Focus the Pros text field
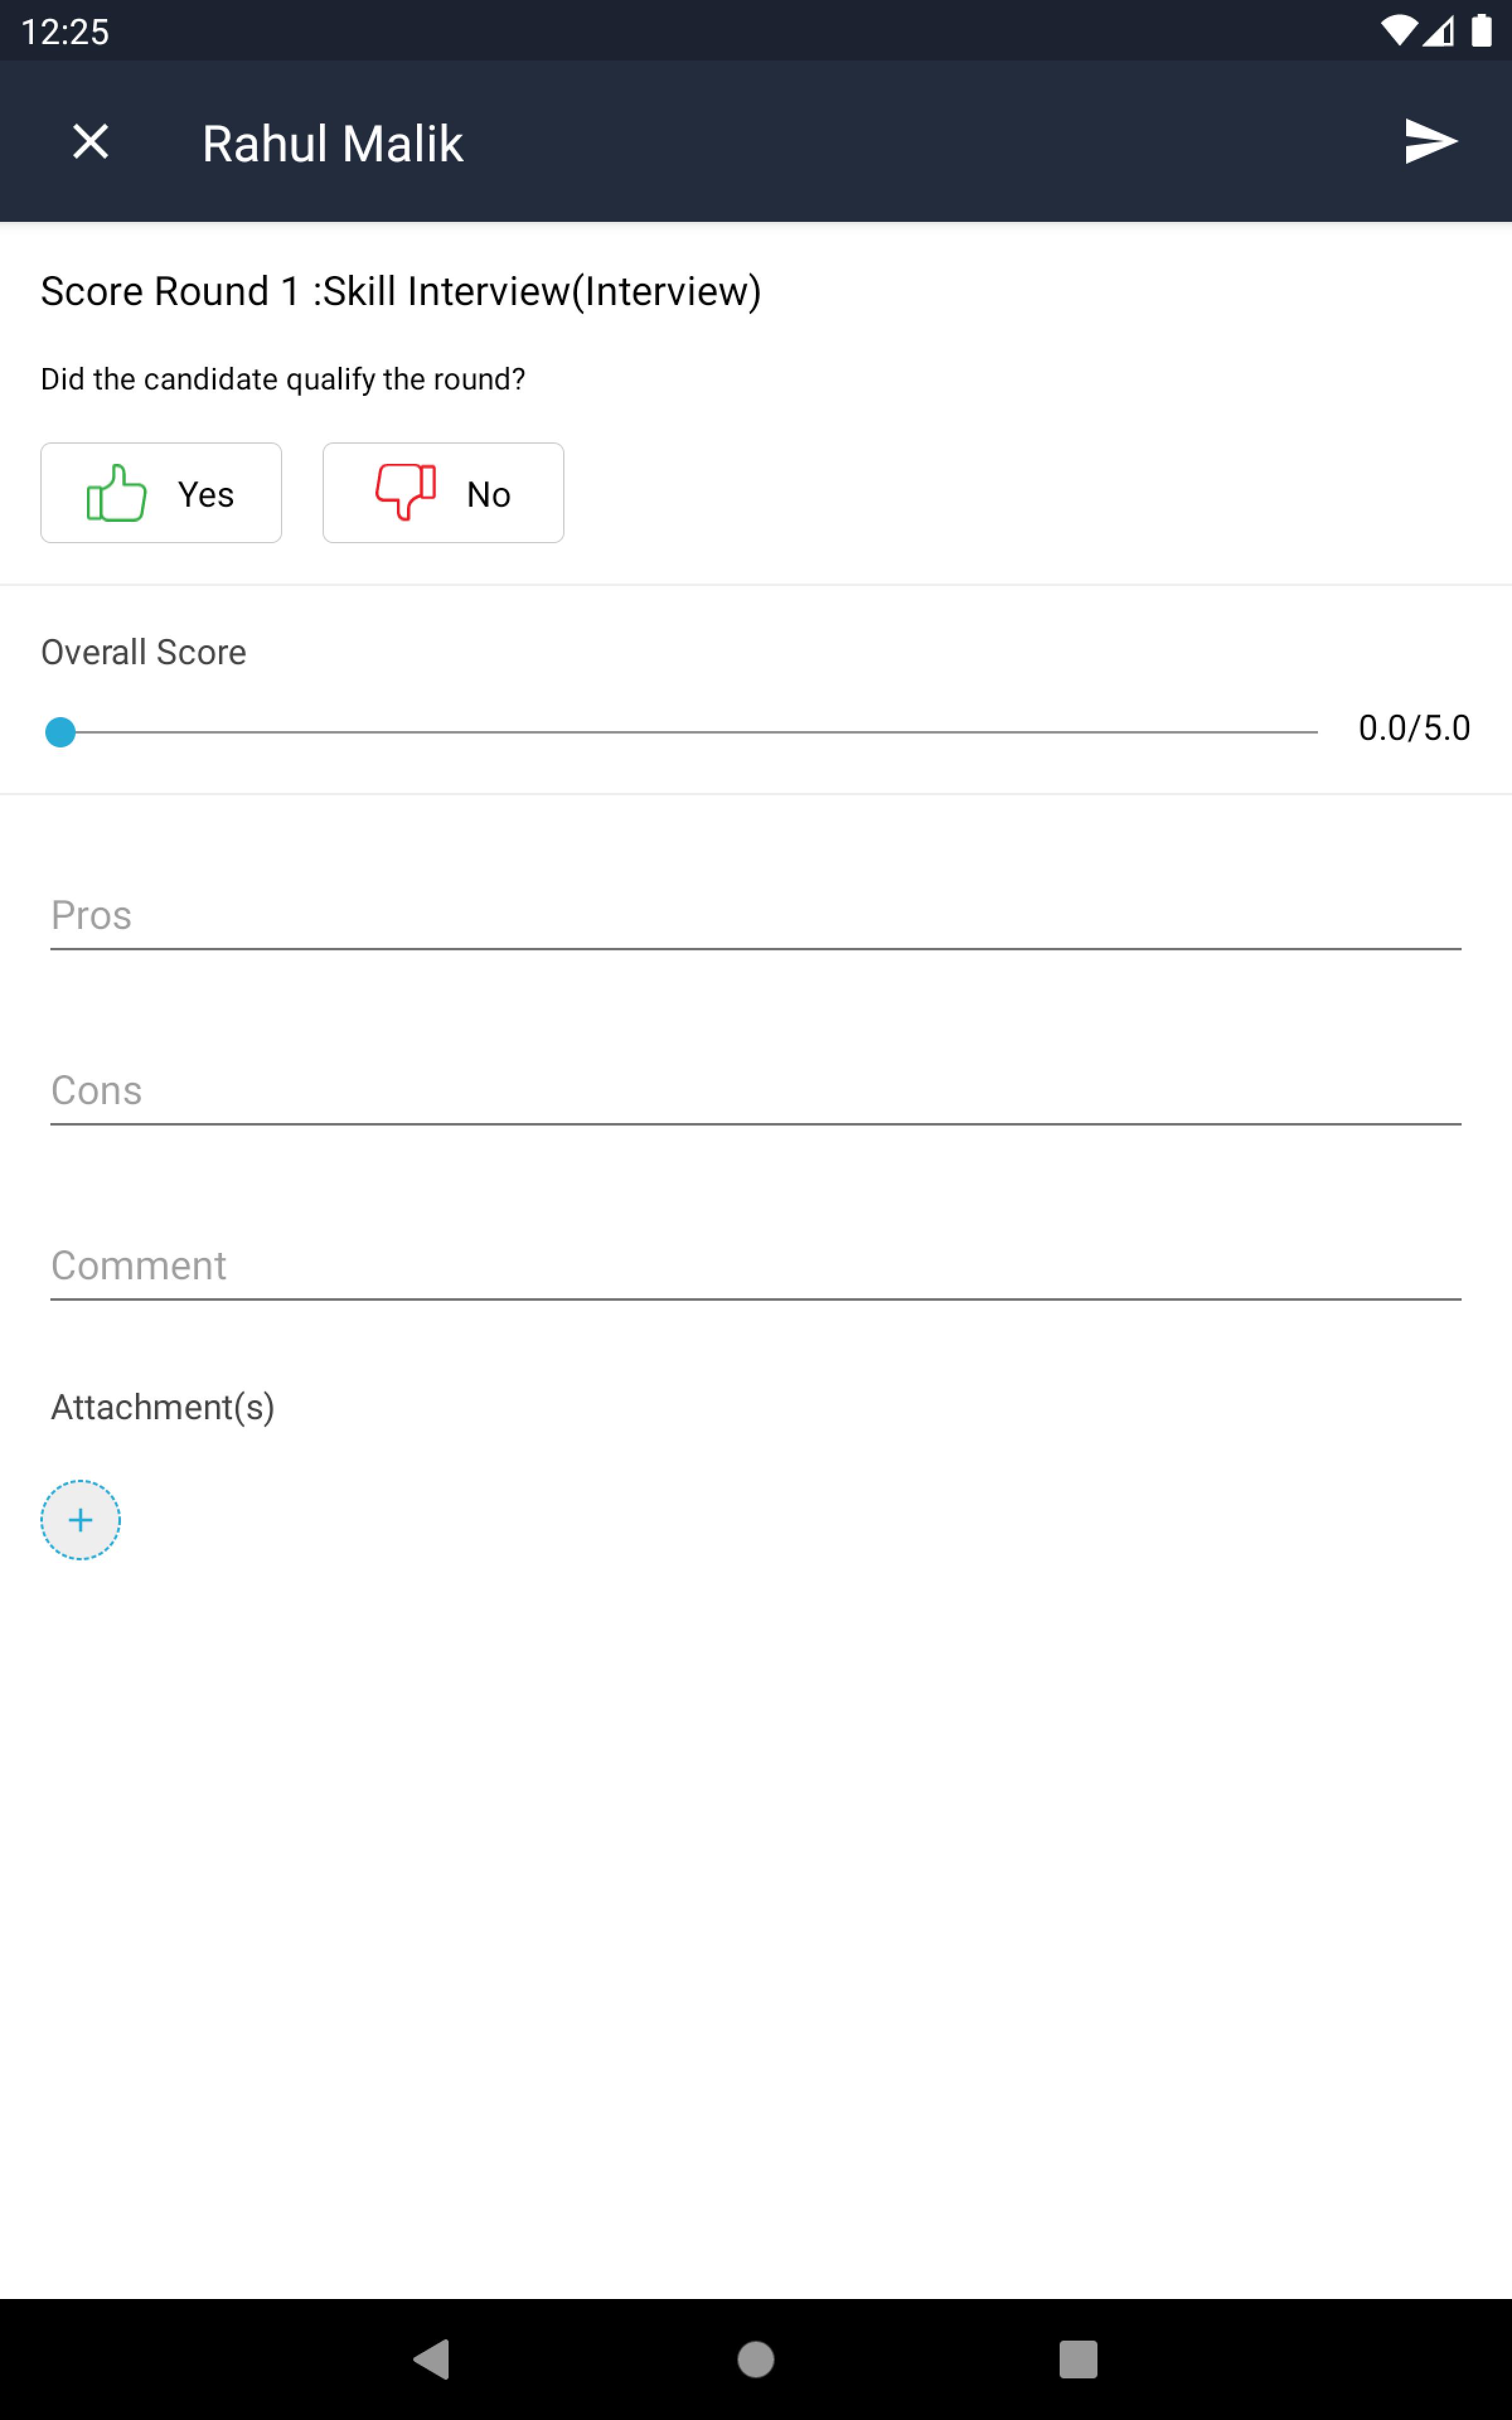The height and width of the screenshot is (2420, 1512). pos(755,915)
